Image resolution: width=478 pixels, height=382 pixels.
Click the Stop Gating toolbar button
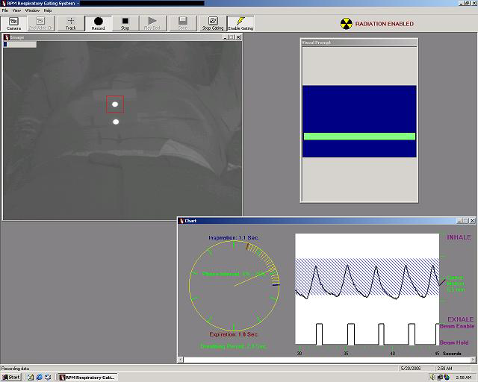click(x=213, y=23)
